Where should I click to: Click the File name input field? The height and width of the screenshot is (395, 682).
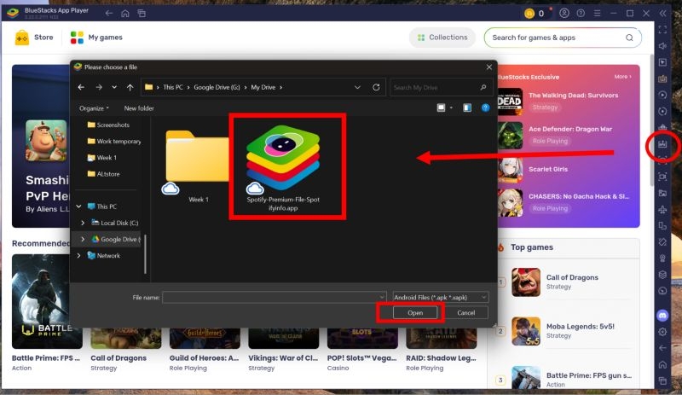click(274, 297)
